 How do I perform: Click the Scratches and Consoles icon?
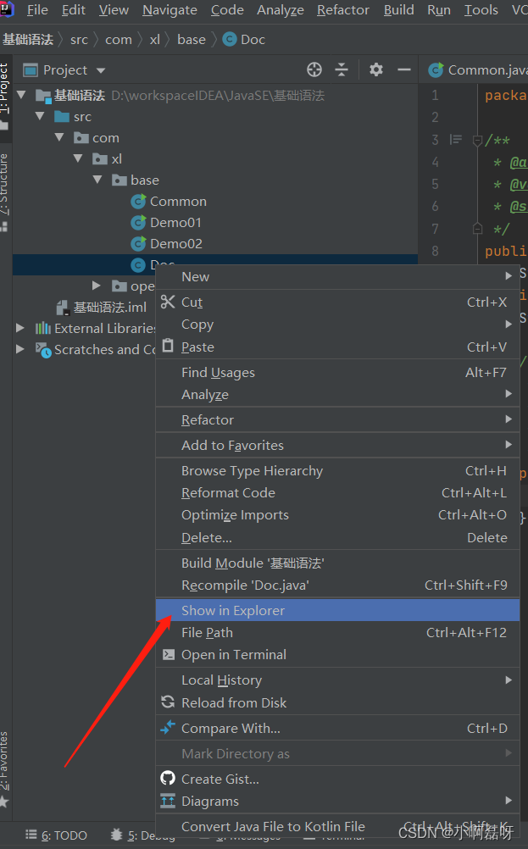coord(43,350)
